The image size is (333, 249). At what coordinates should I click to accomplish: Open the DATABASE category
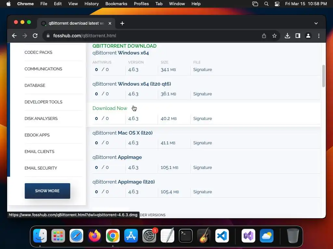coord(35,85)
